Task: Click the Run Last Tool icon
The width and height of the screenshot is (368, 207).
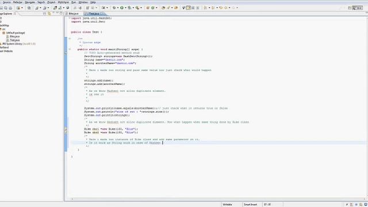Action: (x=129, y=7)
